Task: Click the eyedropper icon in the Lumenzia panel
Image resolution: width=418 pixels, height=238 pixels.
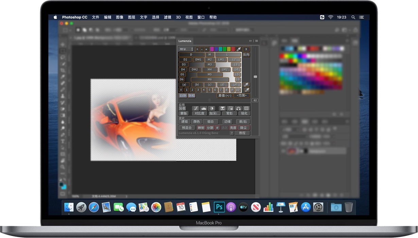Action: click(238, 49)
